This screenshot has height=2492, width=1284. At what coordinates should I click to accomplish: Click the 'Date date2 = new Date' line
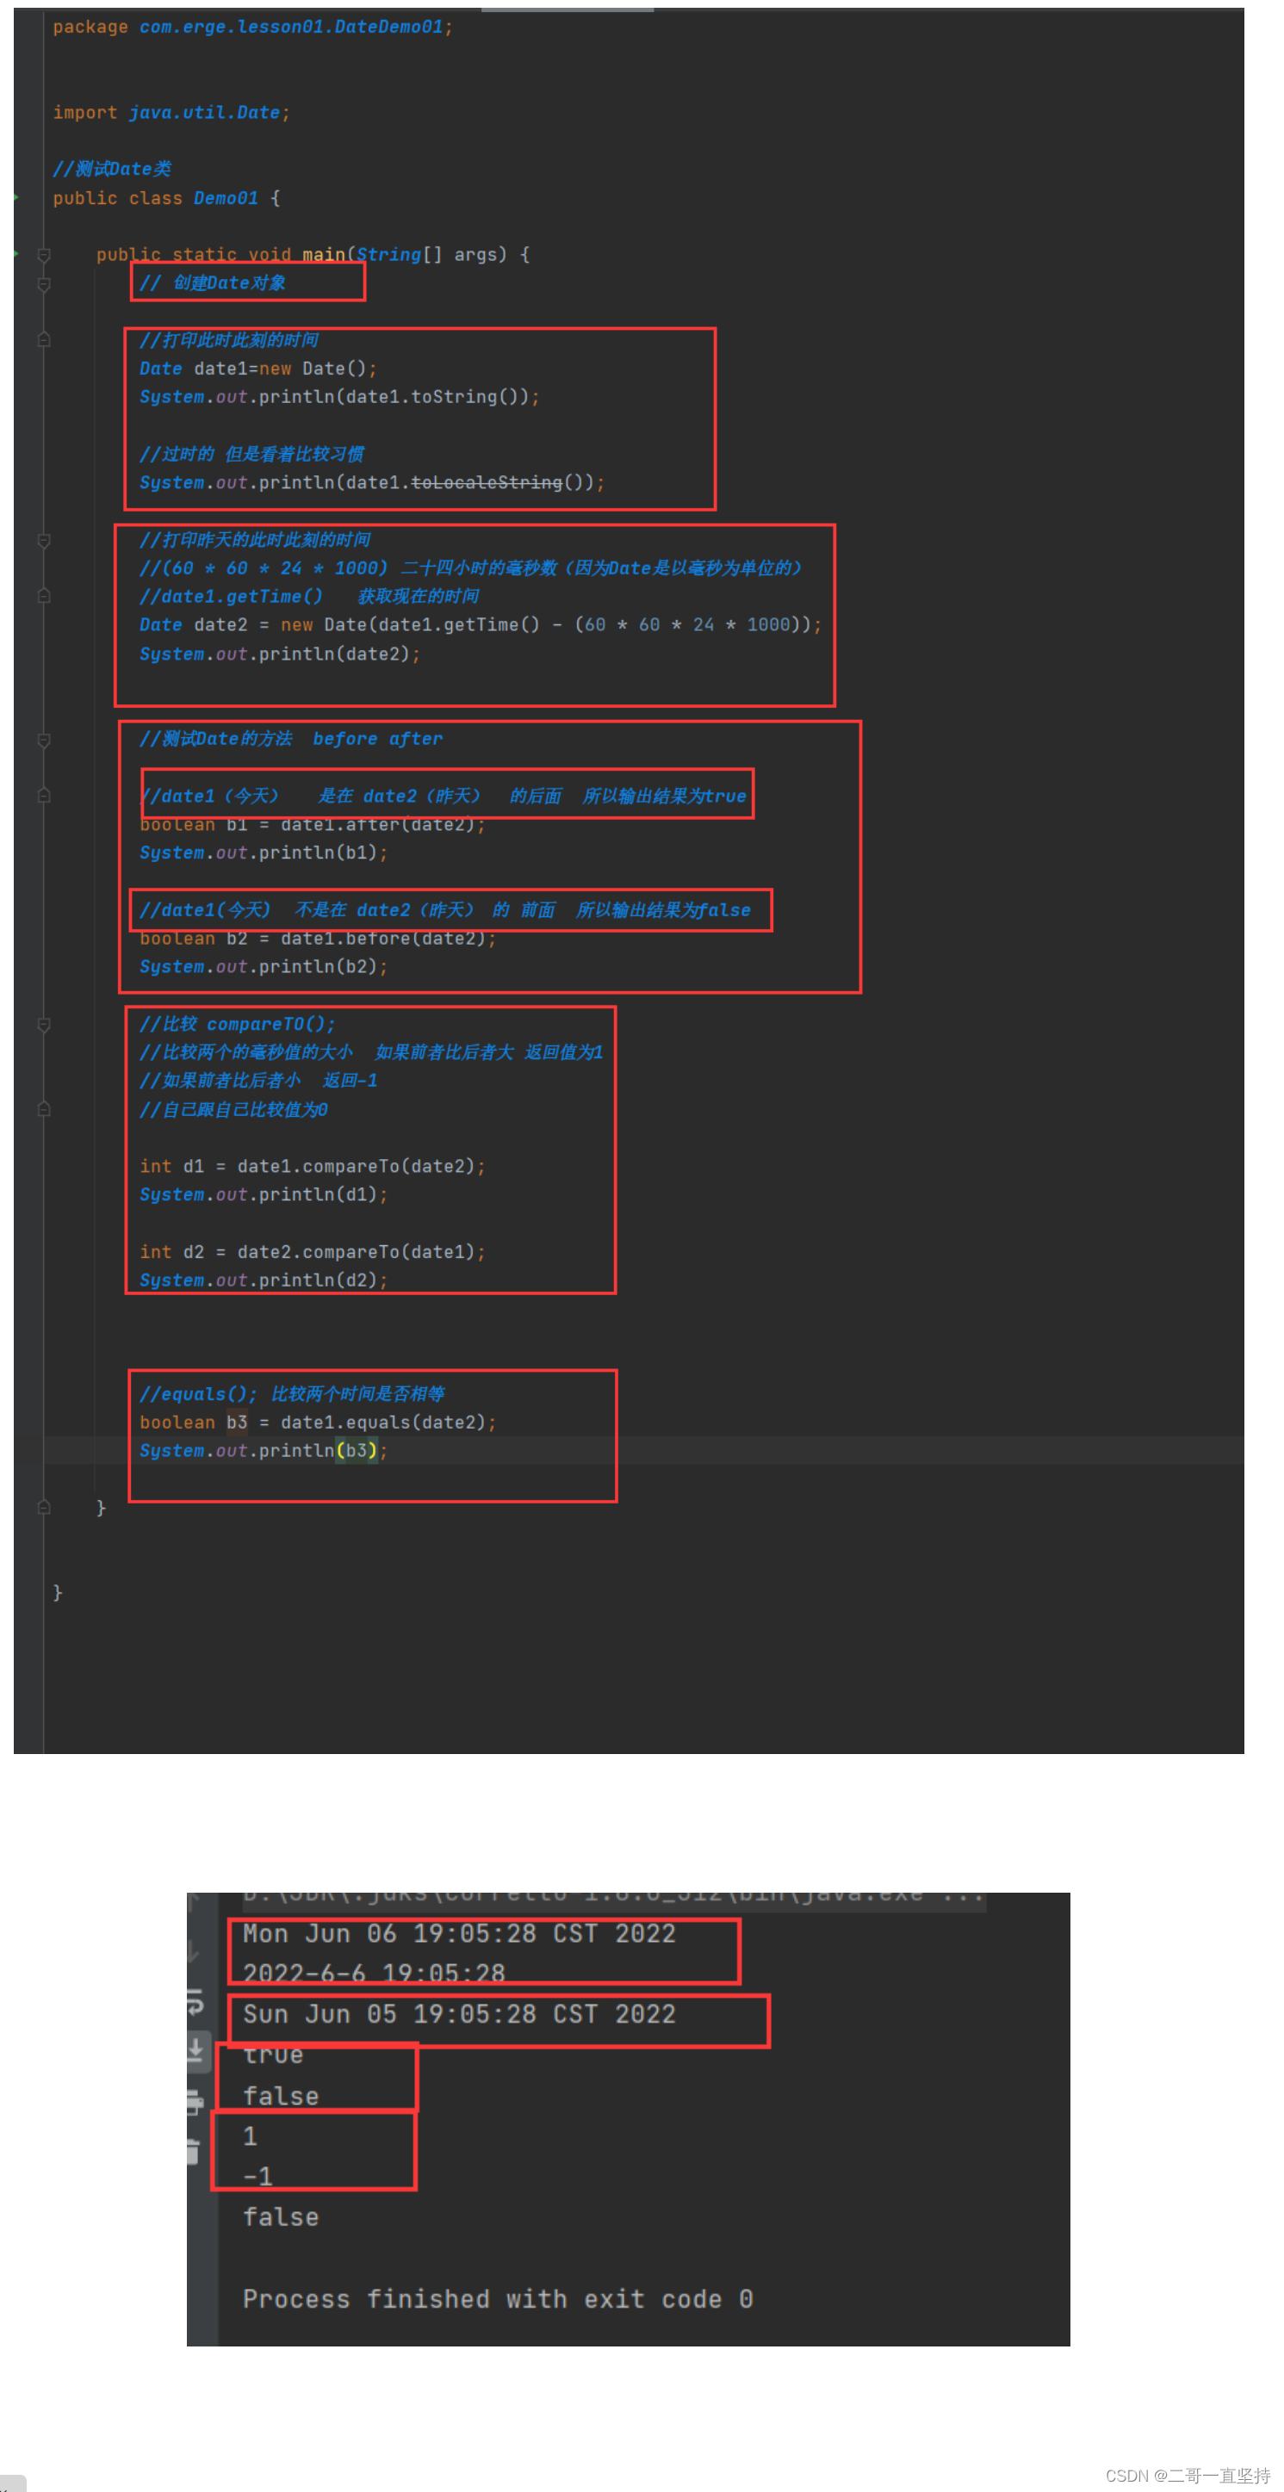coord(480,625)
